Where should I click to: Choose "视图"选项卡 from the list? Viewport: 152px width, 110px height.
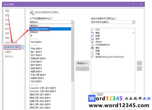(x=50, y=71)
